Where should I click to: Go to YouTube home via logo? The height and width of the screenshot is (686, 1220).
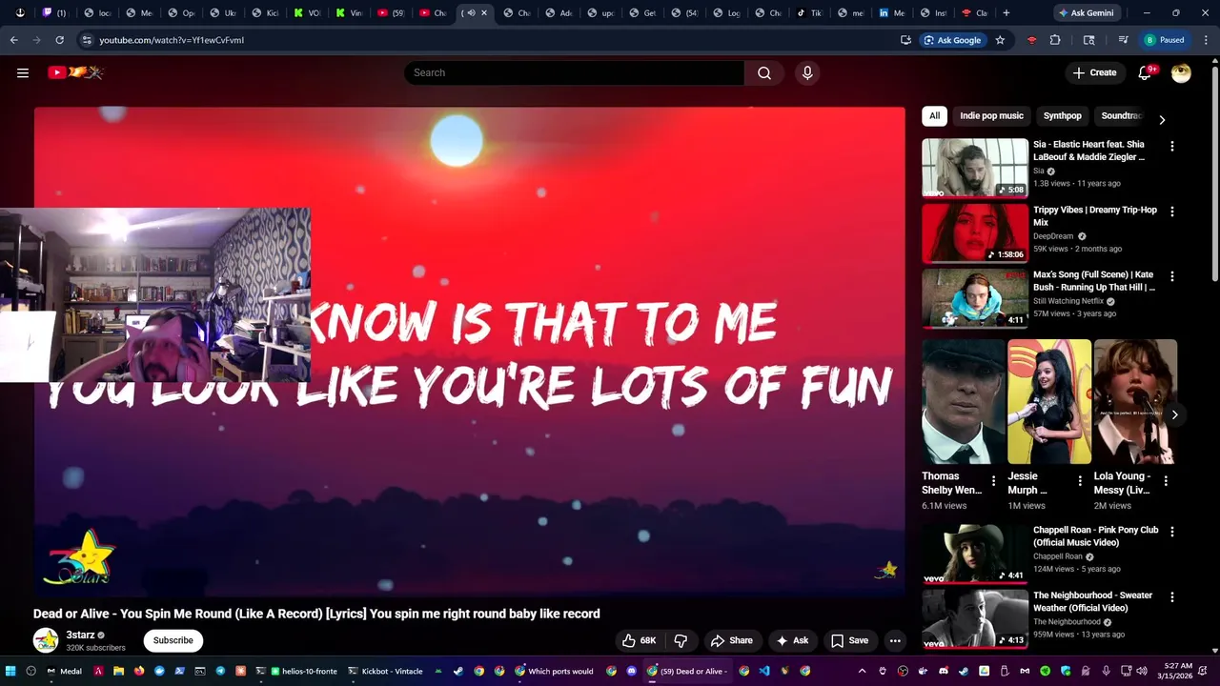[x=74, y=72]
